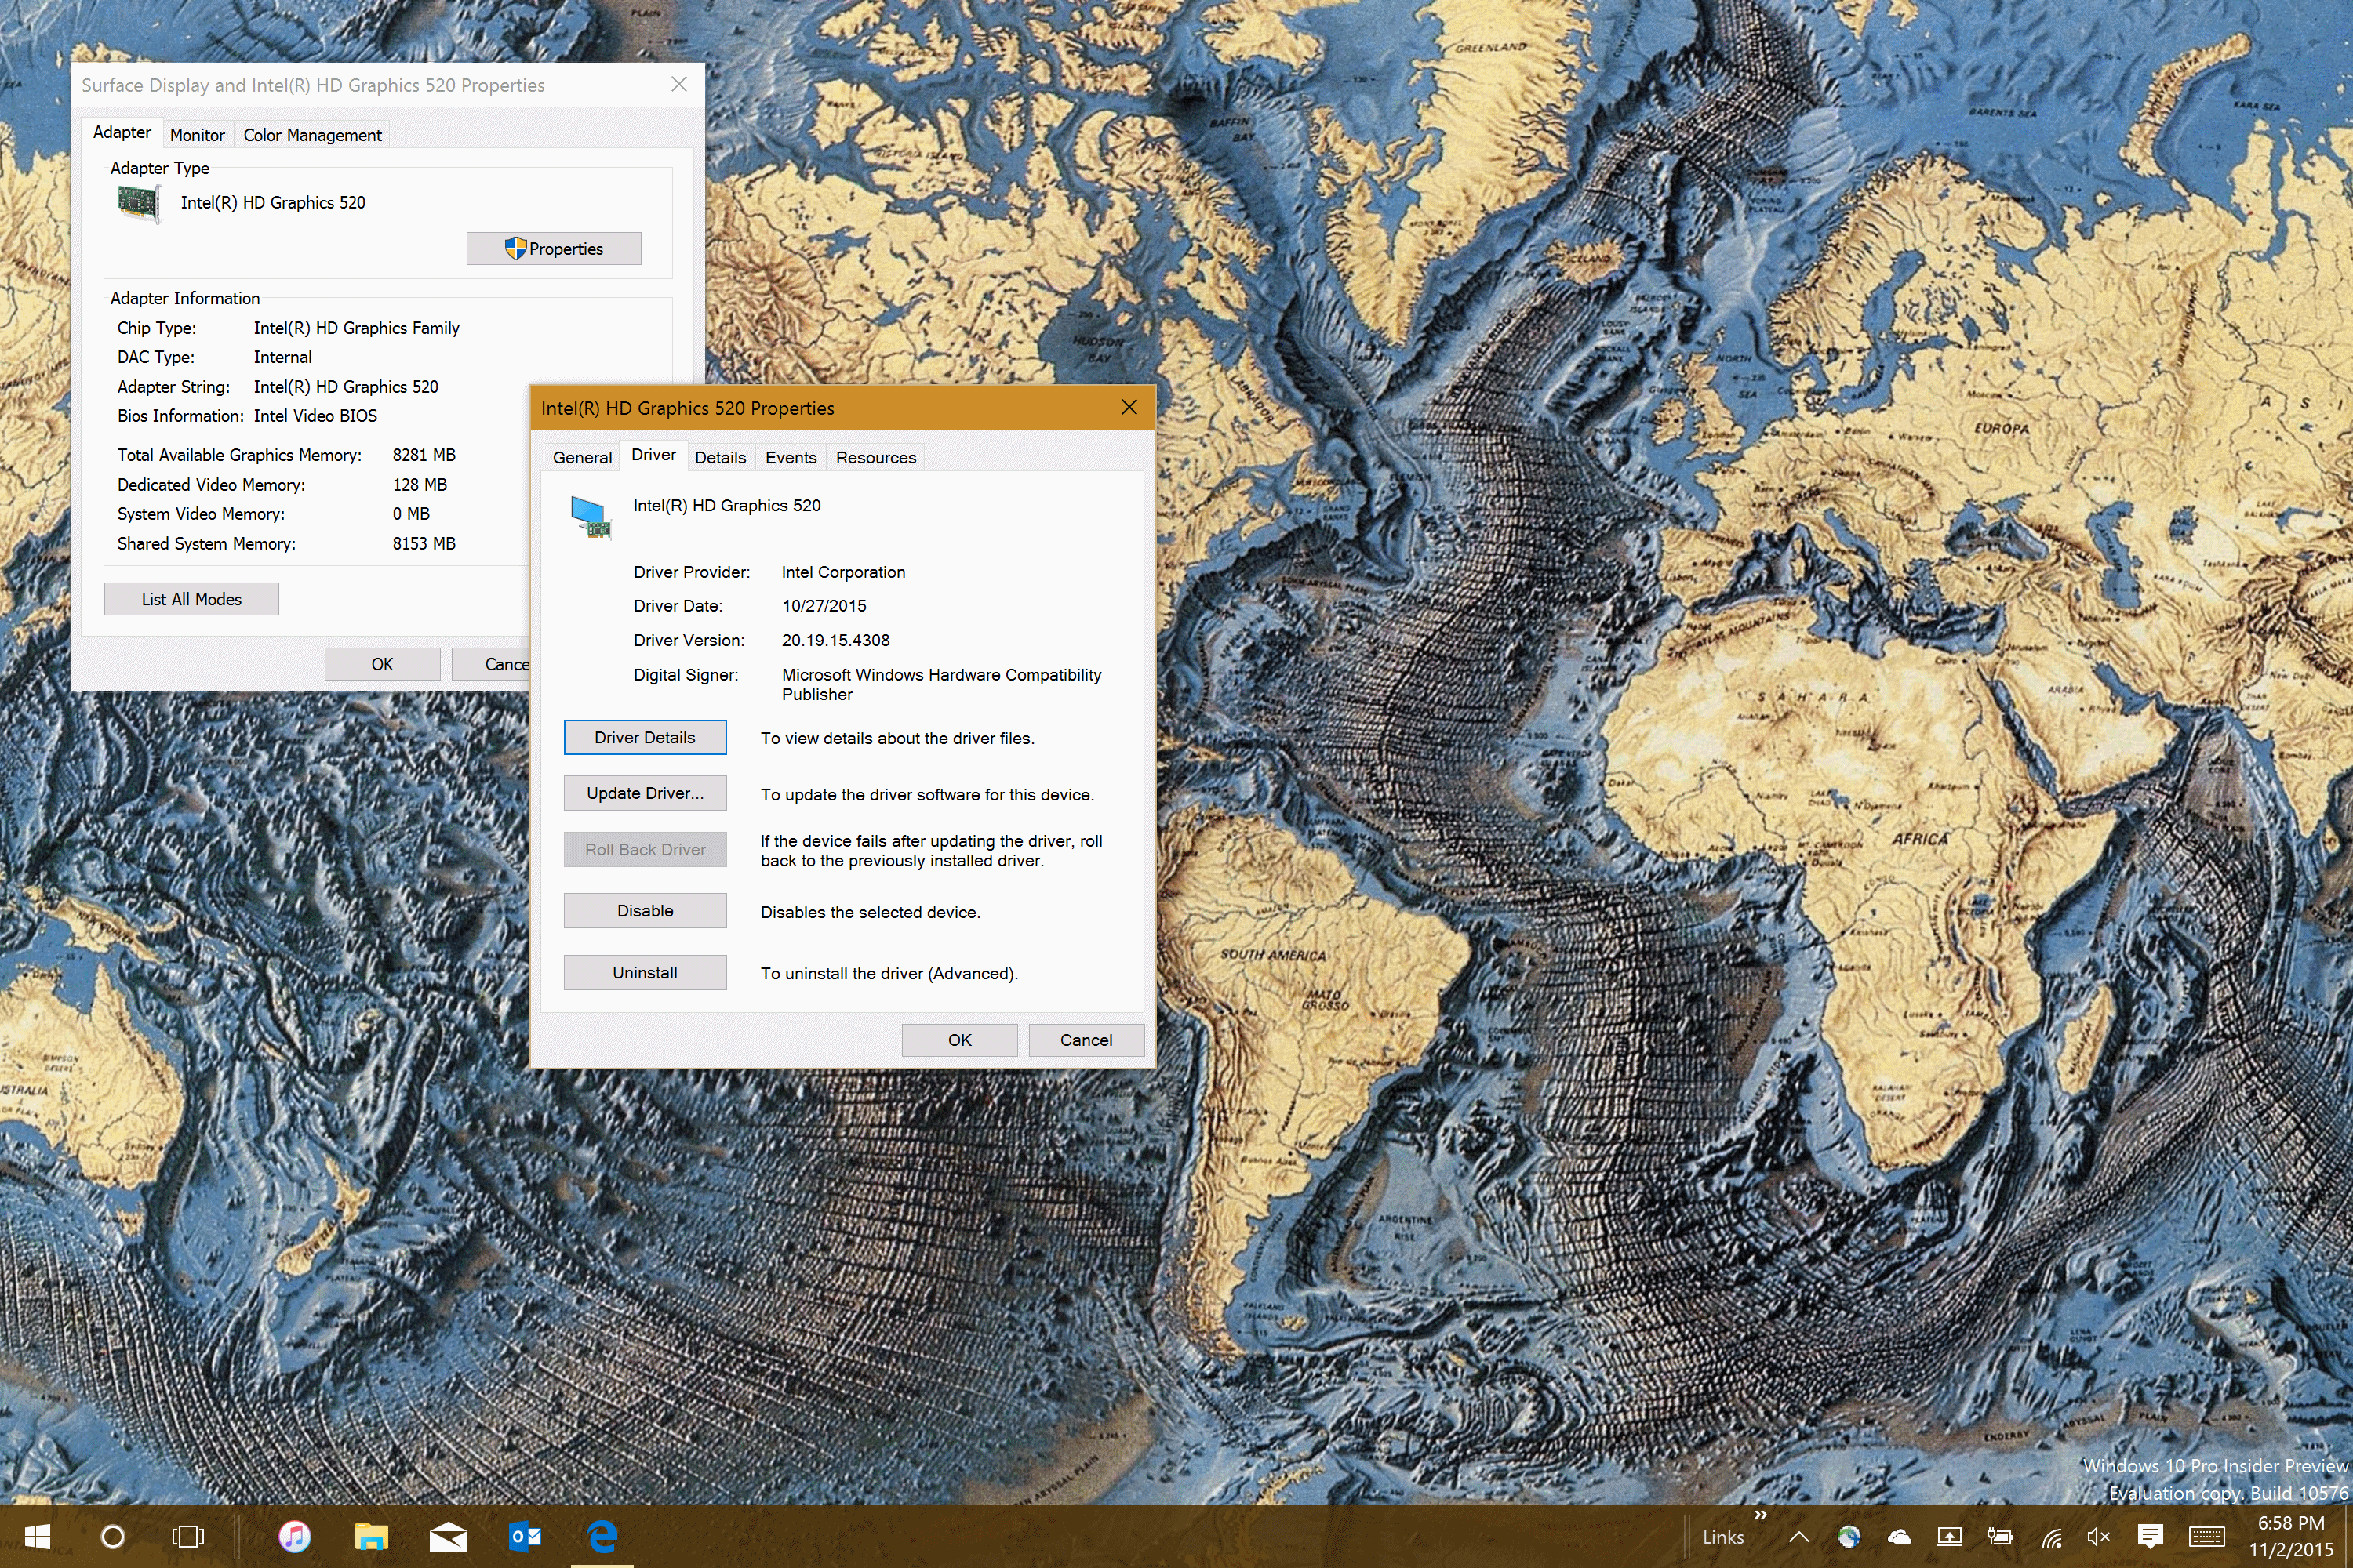The width and height of the screenshot is (2353, 1568).
Task: Cancel the HD Graphics 520 Properties dialog
Action: coord(1086,1040)
